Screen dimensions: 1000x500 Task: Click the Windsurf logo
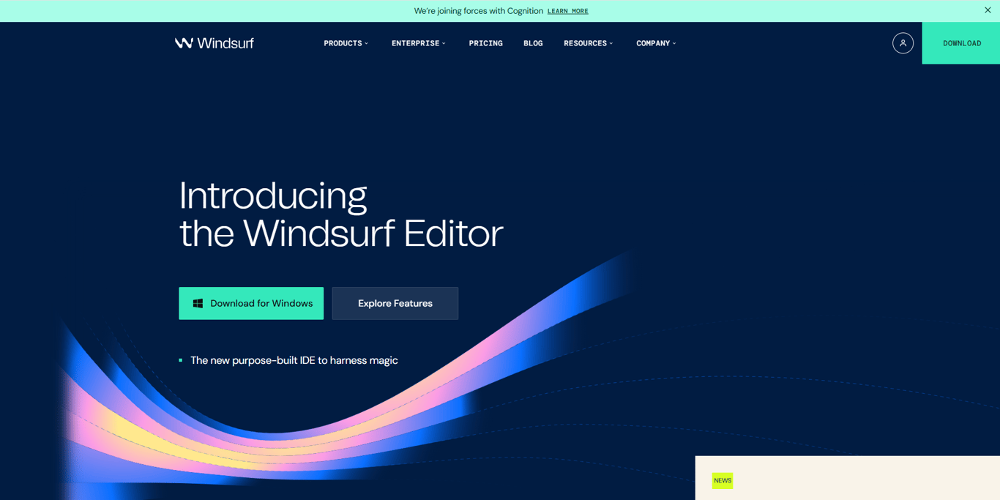(x=214, y=43)
